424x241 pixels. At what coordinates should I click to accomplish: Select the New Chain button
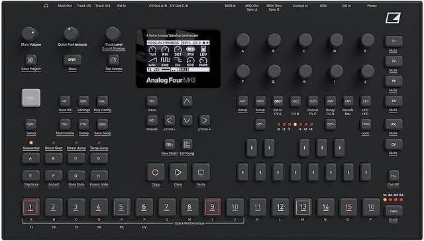(x=170, y=144)
